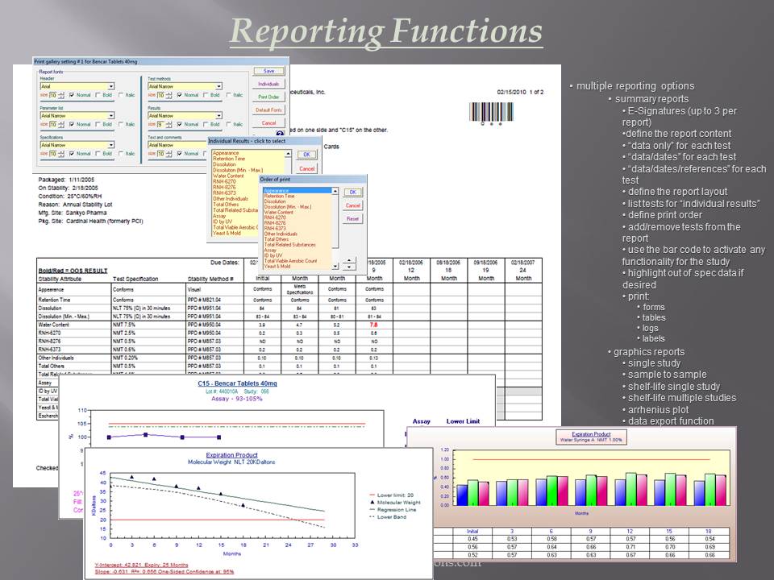774x580 pixels.
Task: Click the Print Order button
Action: coord(268,97)
